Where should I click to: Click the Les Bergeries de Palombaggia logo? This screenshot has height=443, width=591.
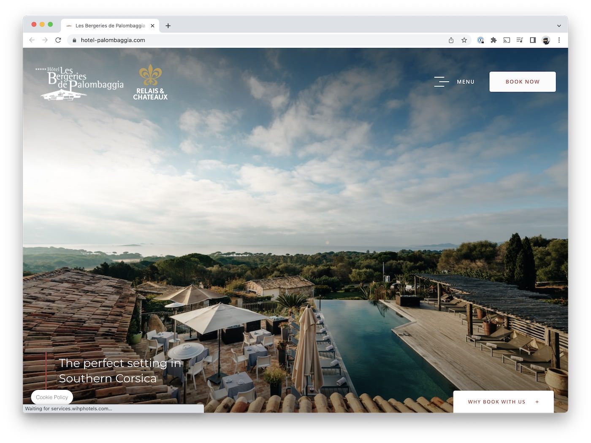point(80,83)
